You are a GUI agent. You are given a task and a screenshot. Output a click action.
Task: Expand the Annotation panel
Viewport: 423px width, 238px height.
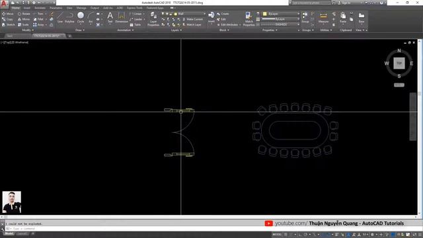pos(126,30)
